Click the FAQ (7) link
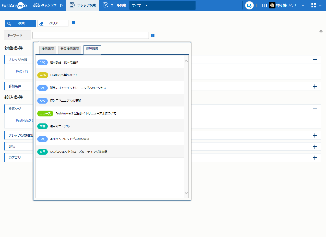This screenshot has width=326, height=237. pos(19,72)
